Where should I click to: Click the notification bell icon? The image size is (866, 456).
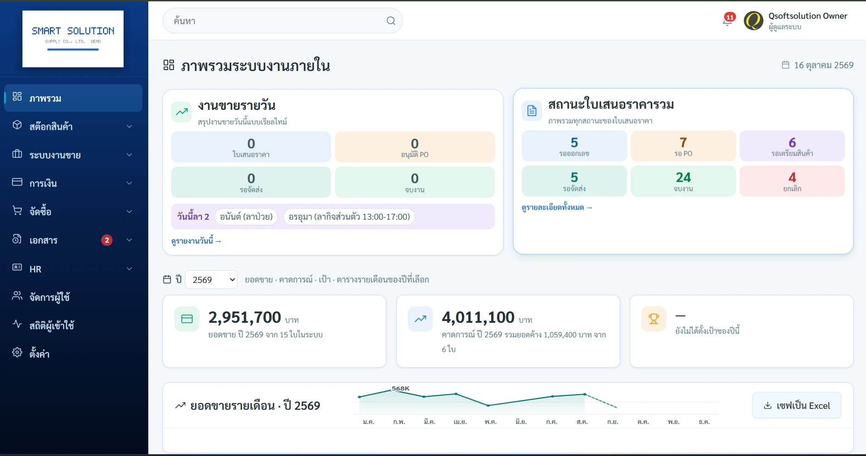pyautogui.click(x=727, y=21)
